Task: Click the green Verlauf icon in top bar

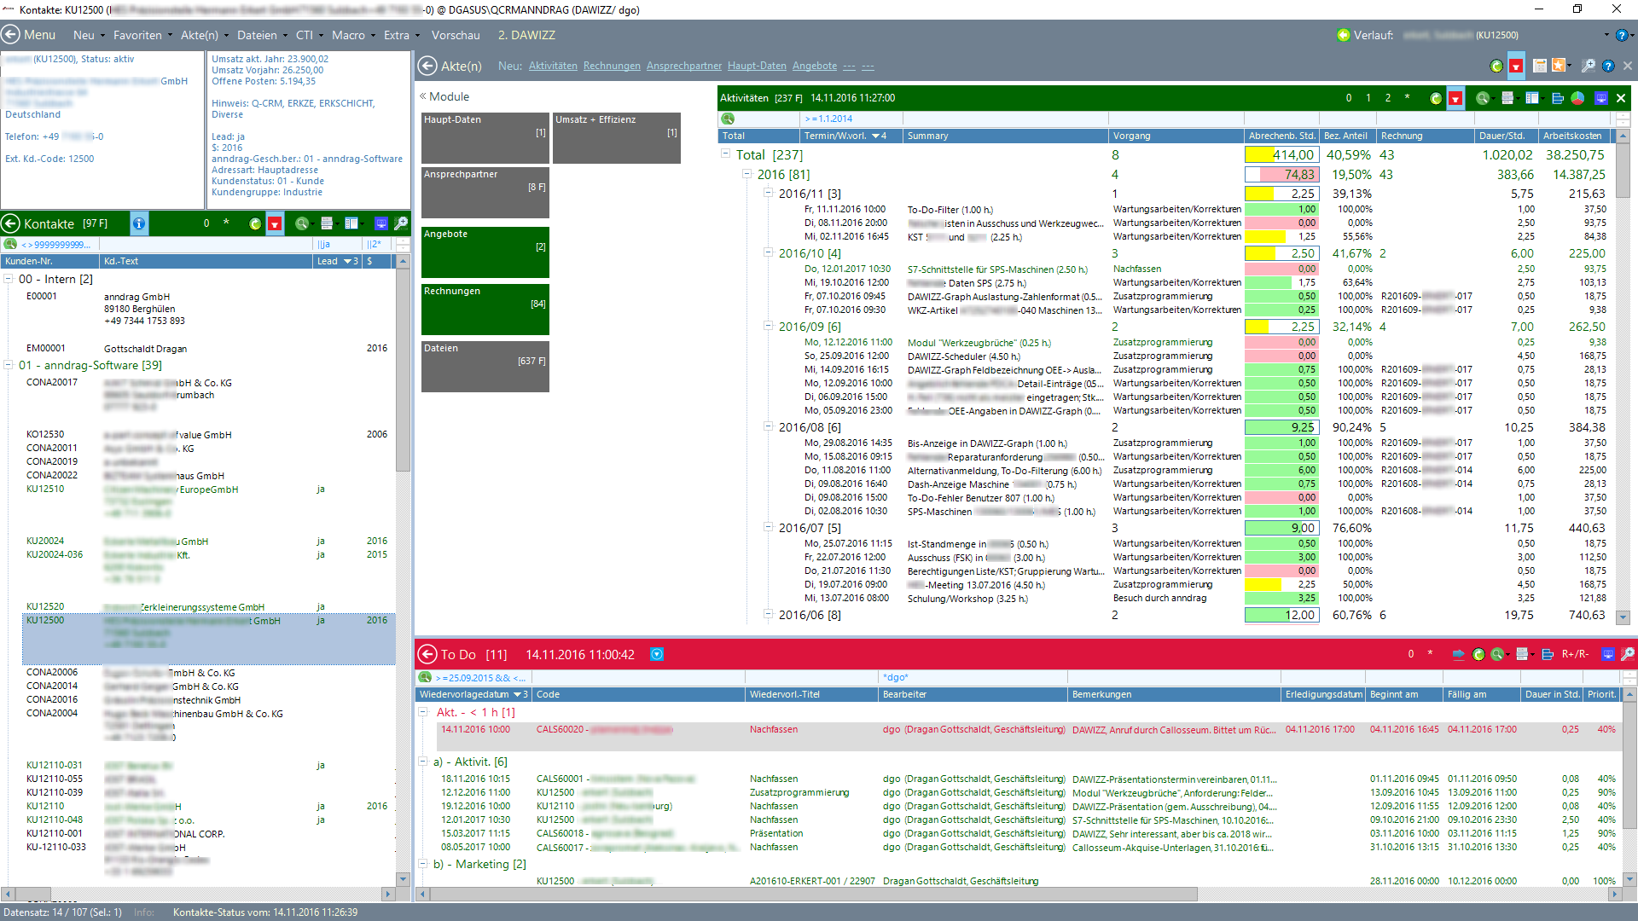Action: tap(1344, 35)
